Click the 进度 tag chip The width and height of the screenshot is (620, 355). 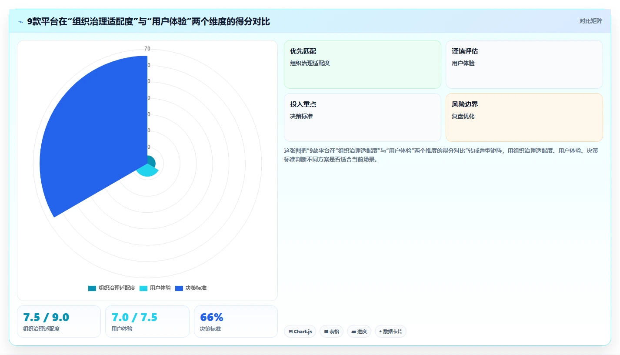359,332
